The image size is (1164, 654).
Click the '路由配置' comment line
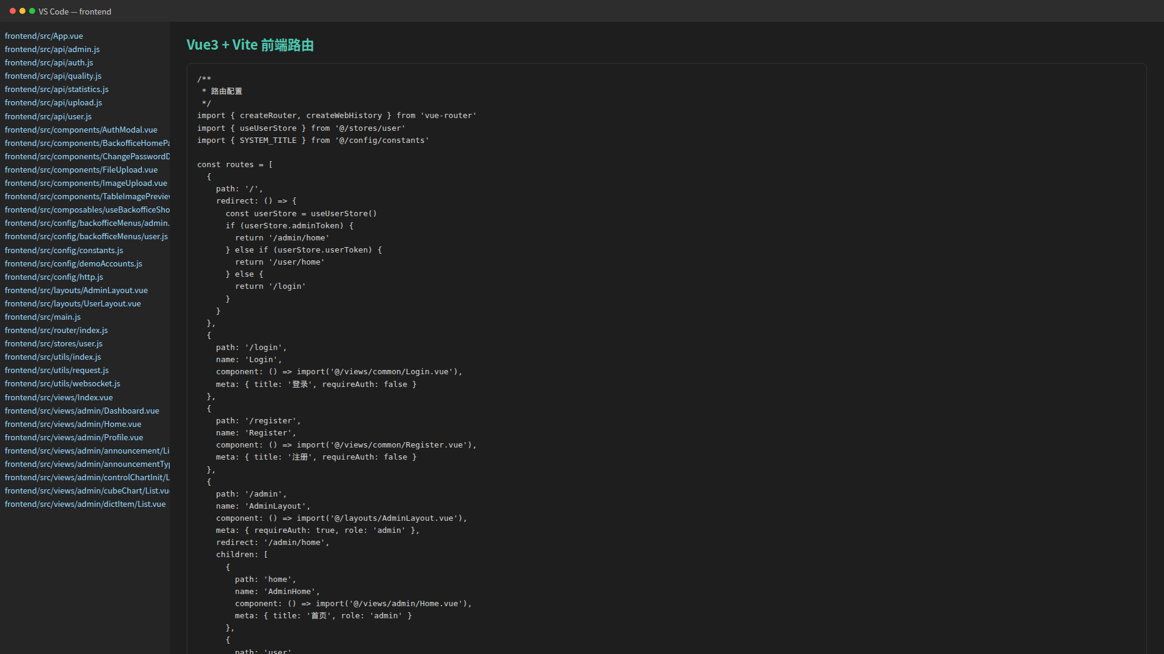(222, 91)
